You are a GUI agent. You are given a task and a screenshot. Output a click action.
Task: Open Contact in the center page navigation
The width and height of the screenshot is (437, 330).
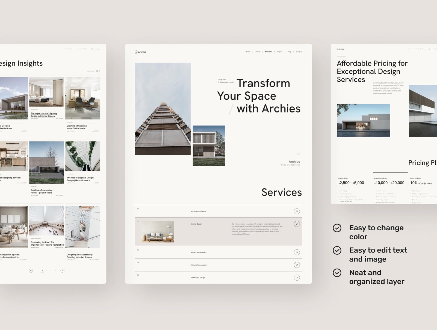(299, 52)
